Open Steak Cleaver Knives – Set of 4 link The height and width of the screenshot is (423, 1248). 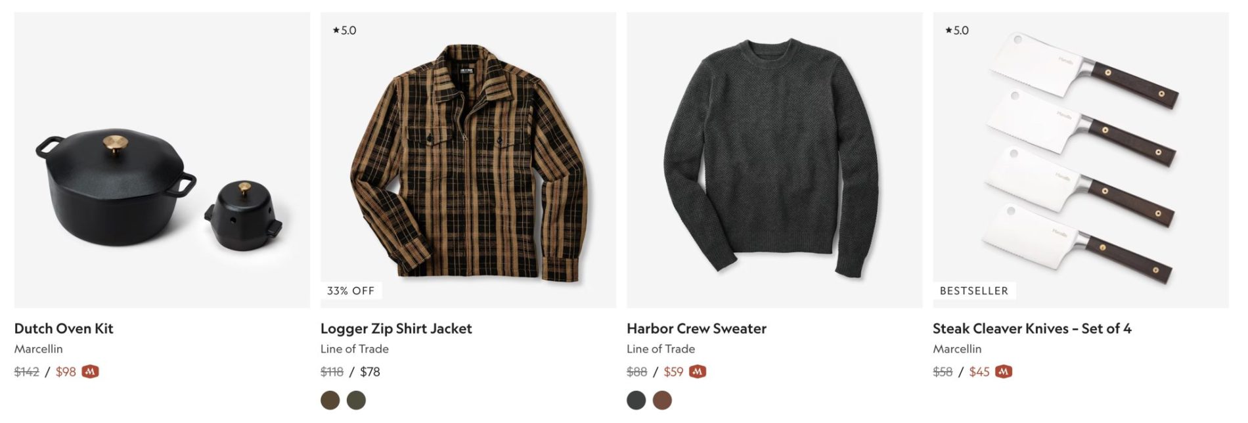click(x=1032, y=328)
